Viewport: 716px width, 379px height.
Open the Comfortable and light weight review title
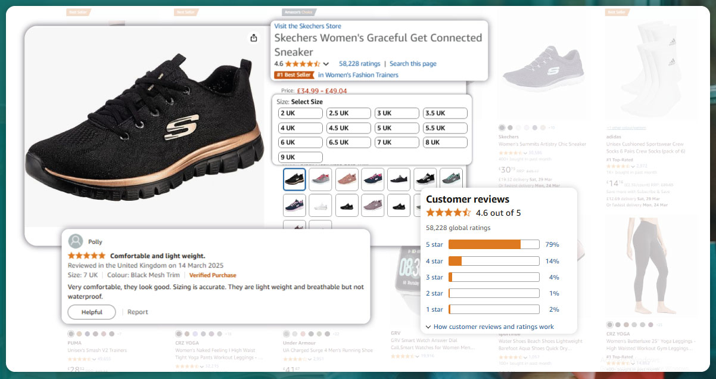(158, 256)
